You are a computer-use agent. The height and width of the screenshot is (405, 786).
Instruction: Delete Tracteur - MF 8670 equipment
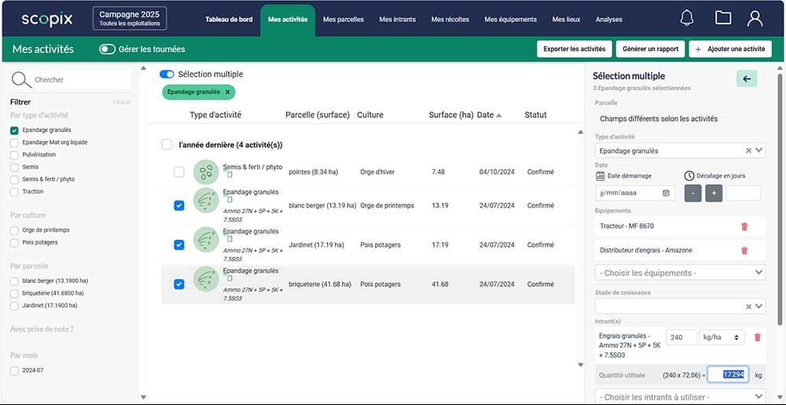[x=744, y=226]
